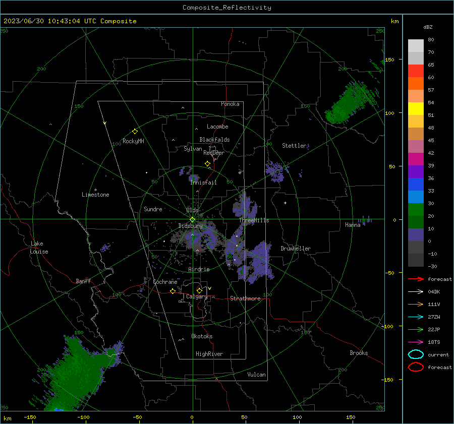Click the dBZ heading above color scale

point(428,27)
